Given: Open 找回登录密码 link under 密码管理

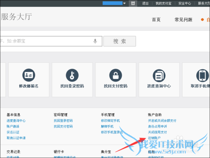Looking at the screenshot, I should pyautogui.click(x=63, y=121).
